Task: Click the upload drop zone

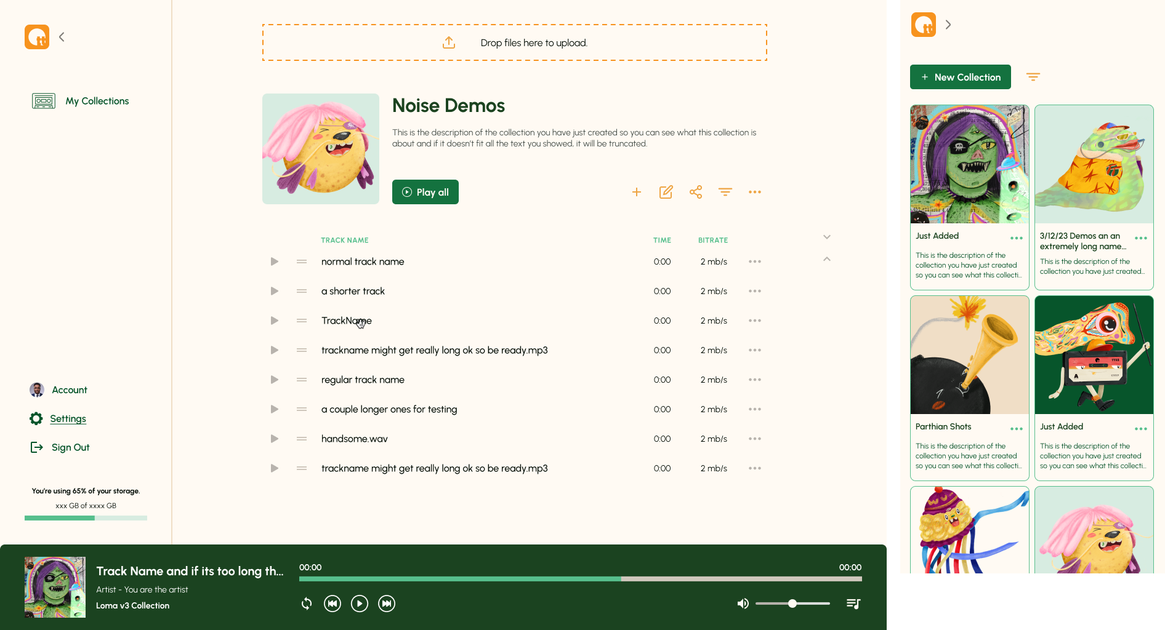Action: coord(515,42)
